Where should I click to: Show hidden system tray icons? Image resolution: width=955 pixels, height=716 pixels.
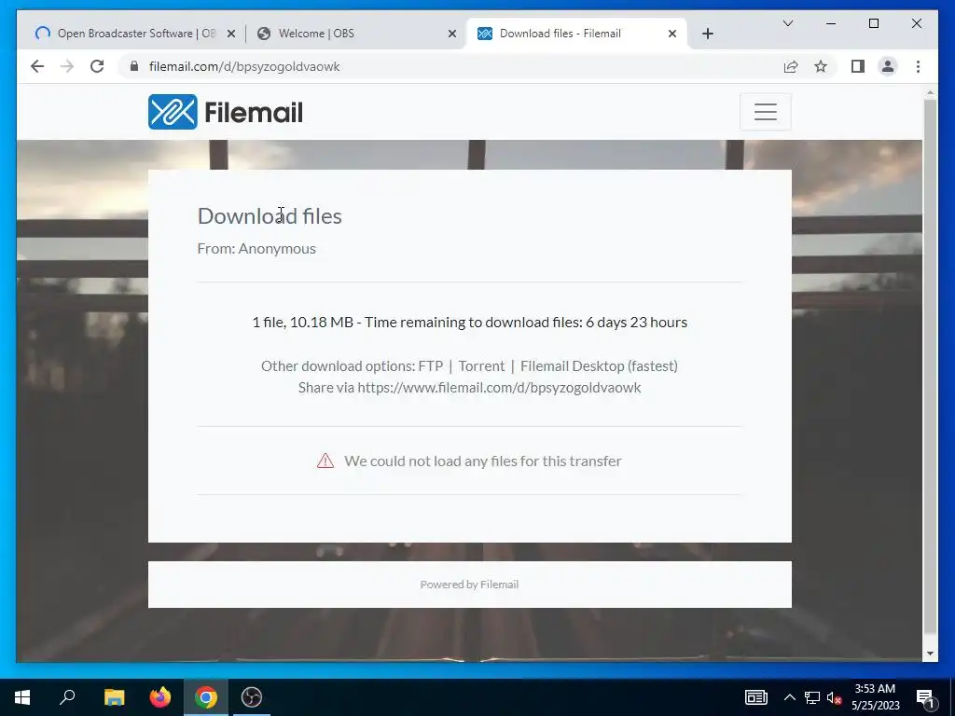click(x=789, y=697)
